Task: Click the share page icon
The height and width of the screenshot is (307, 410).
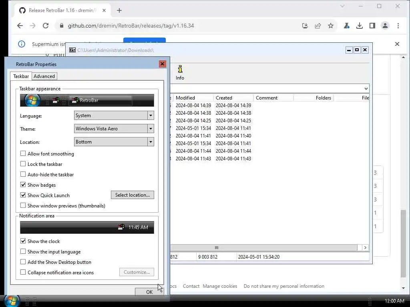Action: pyautogui.click(x=318, y=26)
